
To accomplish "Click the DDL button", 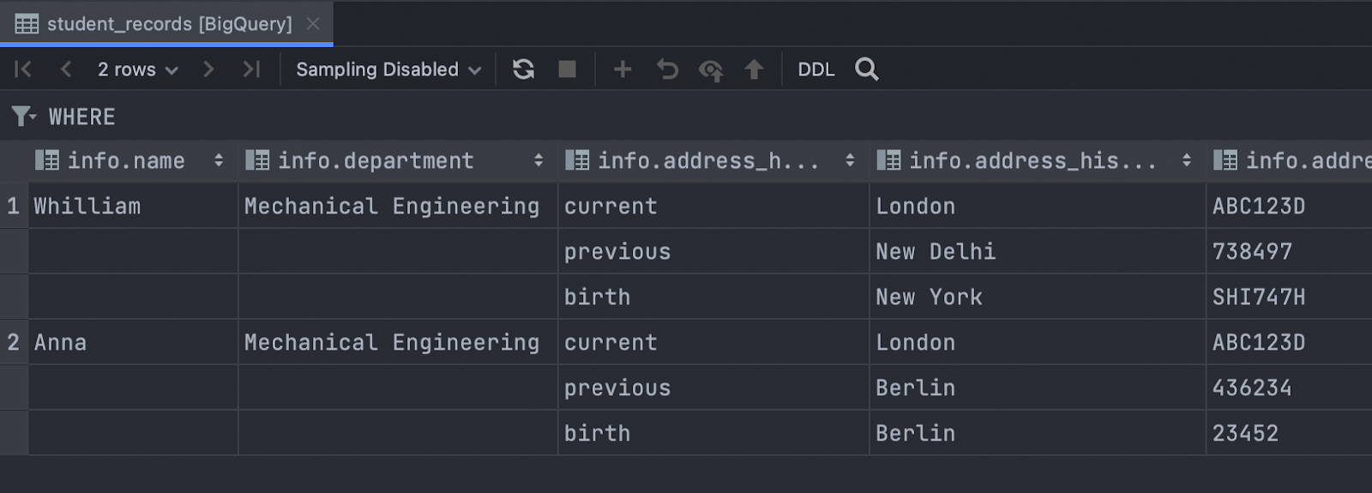I will pyautogui.click(x=815, y=69).
